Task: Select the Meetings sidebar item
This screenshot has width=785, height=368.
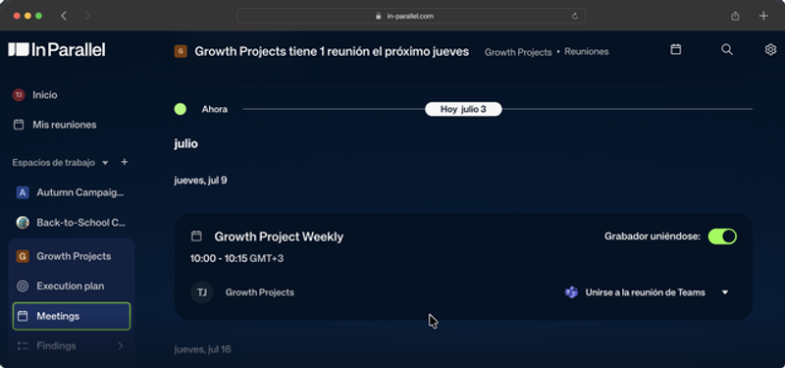Action: (x=72, y=316)
